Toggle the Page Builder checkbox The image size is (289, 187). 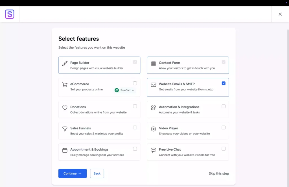pos(135,62)
